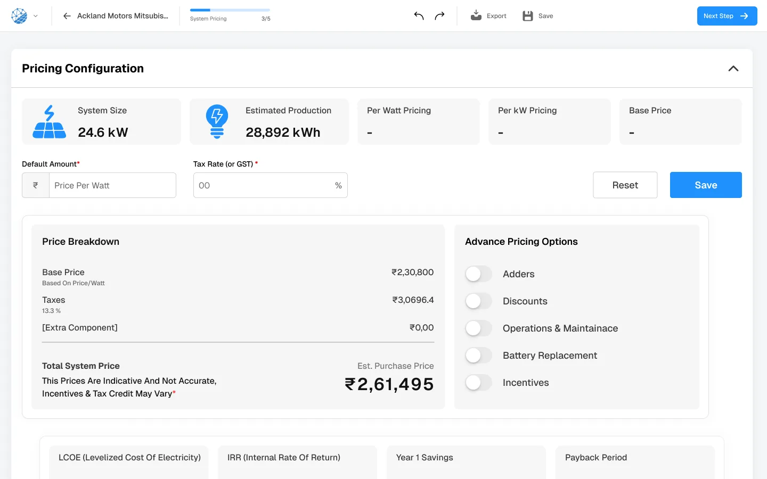Viewport: 767px width, 479px height.
Task: Go back using left arrow icon
Action: tap(67, 16)
